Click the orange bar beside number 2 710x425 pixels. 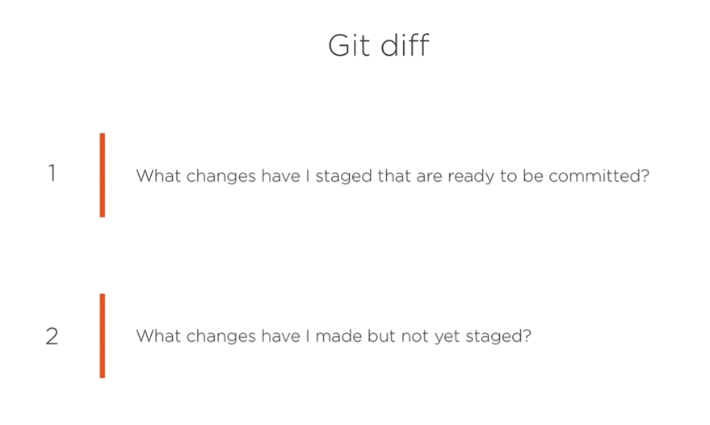tap(103, 335)
